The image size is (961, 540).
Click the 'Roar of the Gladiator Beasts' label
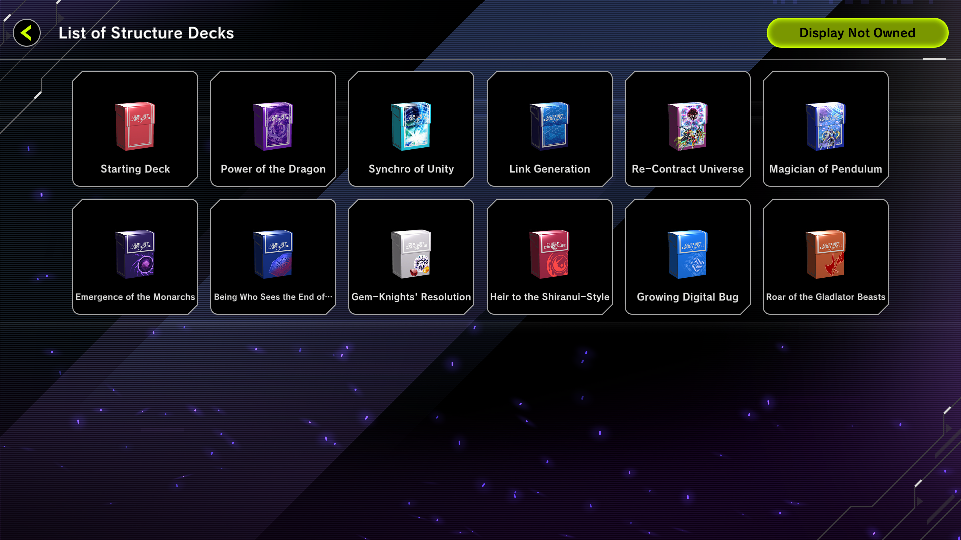click(x=826, y=297)
